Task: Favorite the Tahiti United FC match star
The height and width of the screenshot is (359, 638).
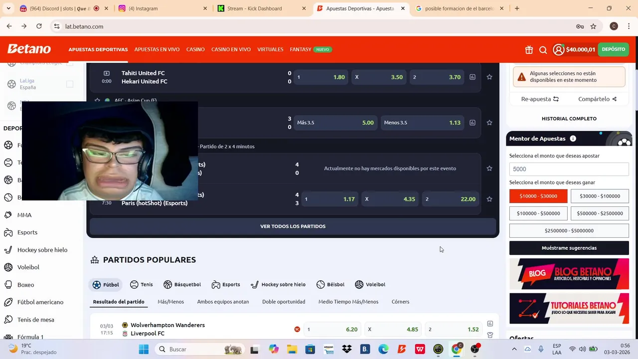Action: 489,77
